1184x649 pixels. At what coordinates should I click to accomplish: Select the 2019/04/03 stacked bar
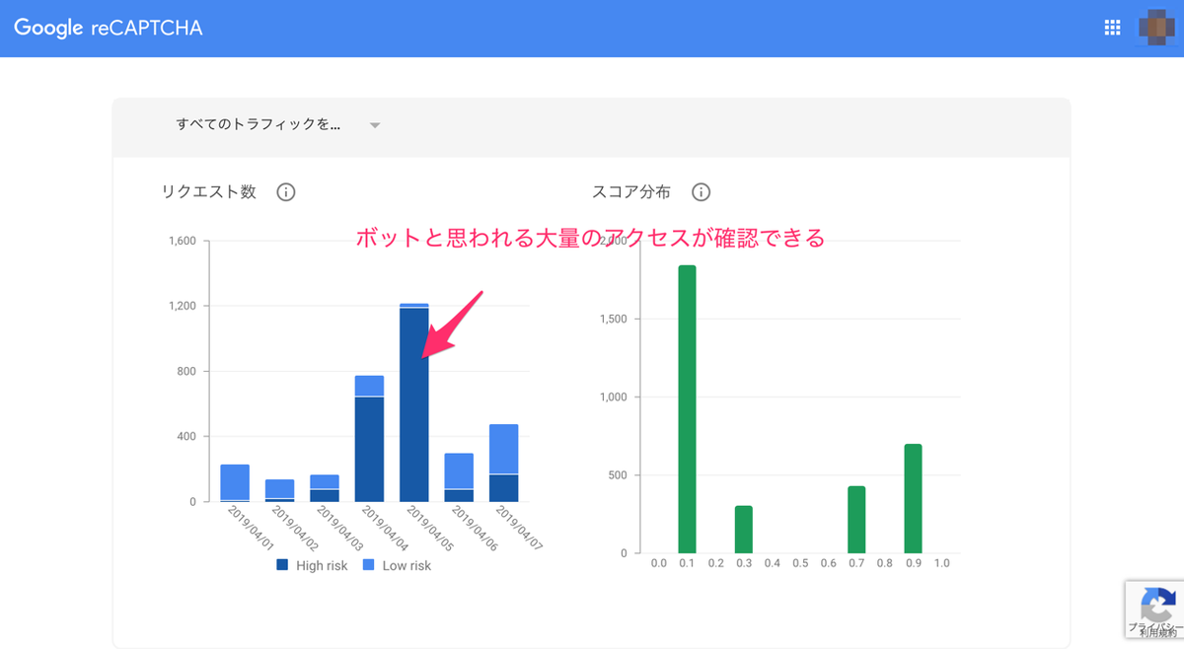coord(325,488)
